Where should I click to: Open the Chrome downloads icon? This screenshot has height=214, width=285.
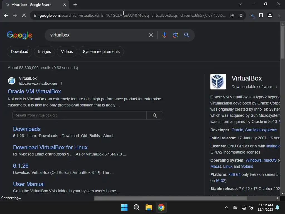click(x=252, y=16)
